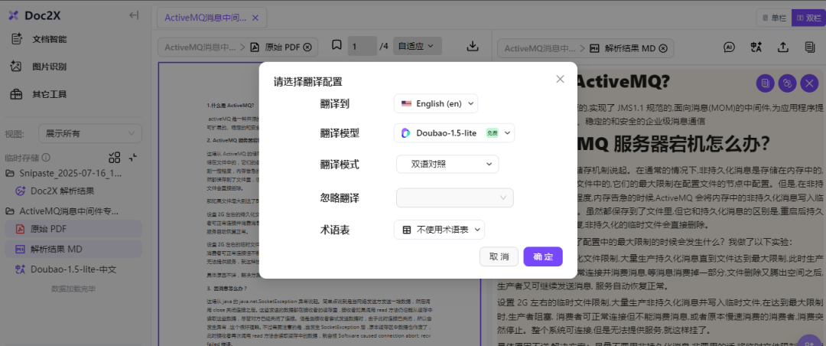Close the ActiveMQ消息中间 document tab

pos(255,18)
